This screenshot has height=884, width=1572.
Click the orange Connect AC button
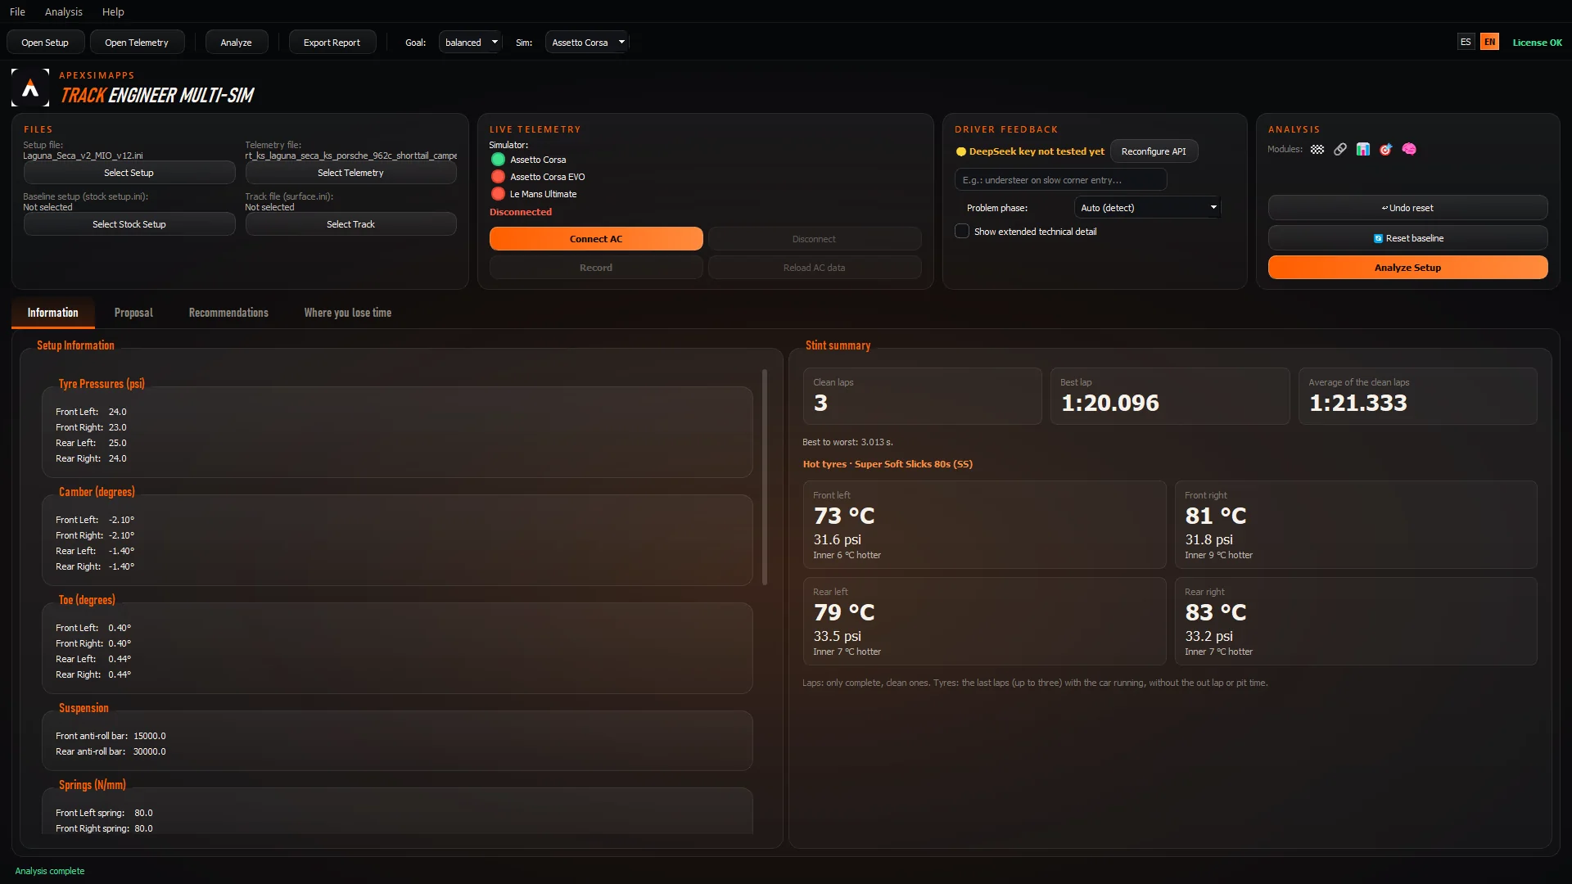[x=596, y=239]
